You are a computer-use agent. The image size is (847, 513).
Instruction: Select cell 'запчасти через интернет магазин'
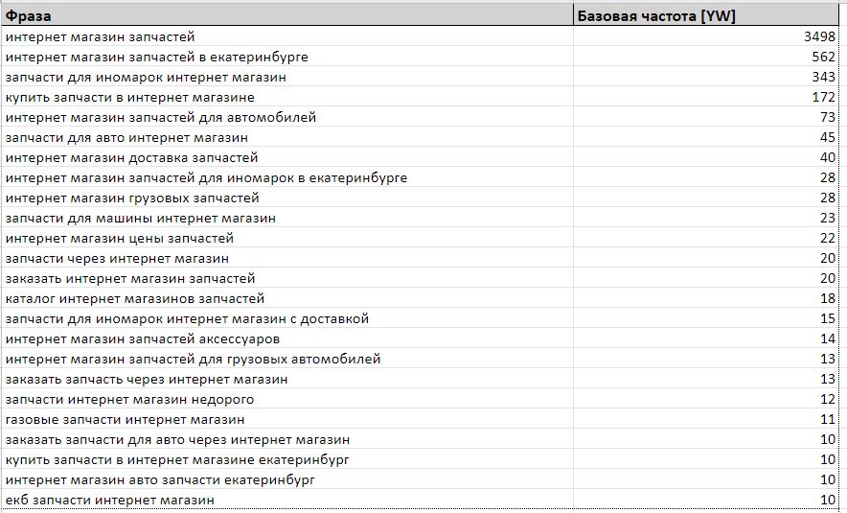pos(286,258)
